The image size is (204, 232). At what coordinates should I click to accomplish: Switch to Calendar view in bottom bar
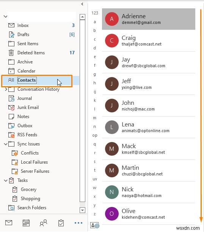(26, 223)
